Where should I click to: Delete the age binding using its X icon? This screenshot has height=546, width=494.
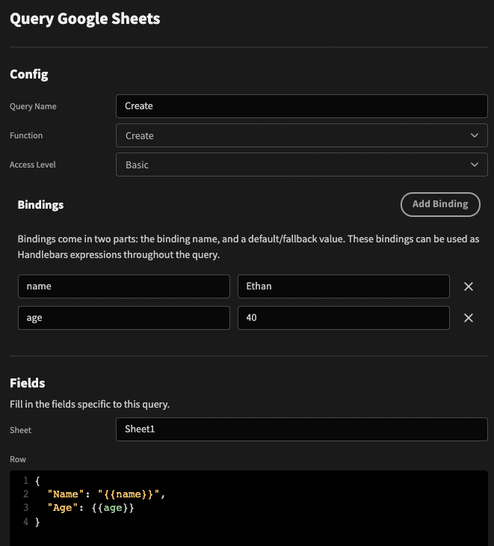(x=469, y=318)
